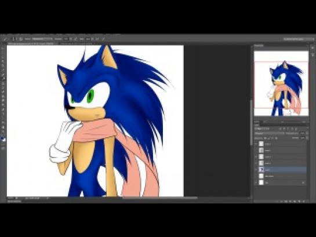Open the layer filter kind dropdown

coord(262,129)
